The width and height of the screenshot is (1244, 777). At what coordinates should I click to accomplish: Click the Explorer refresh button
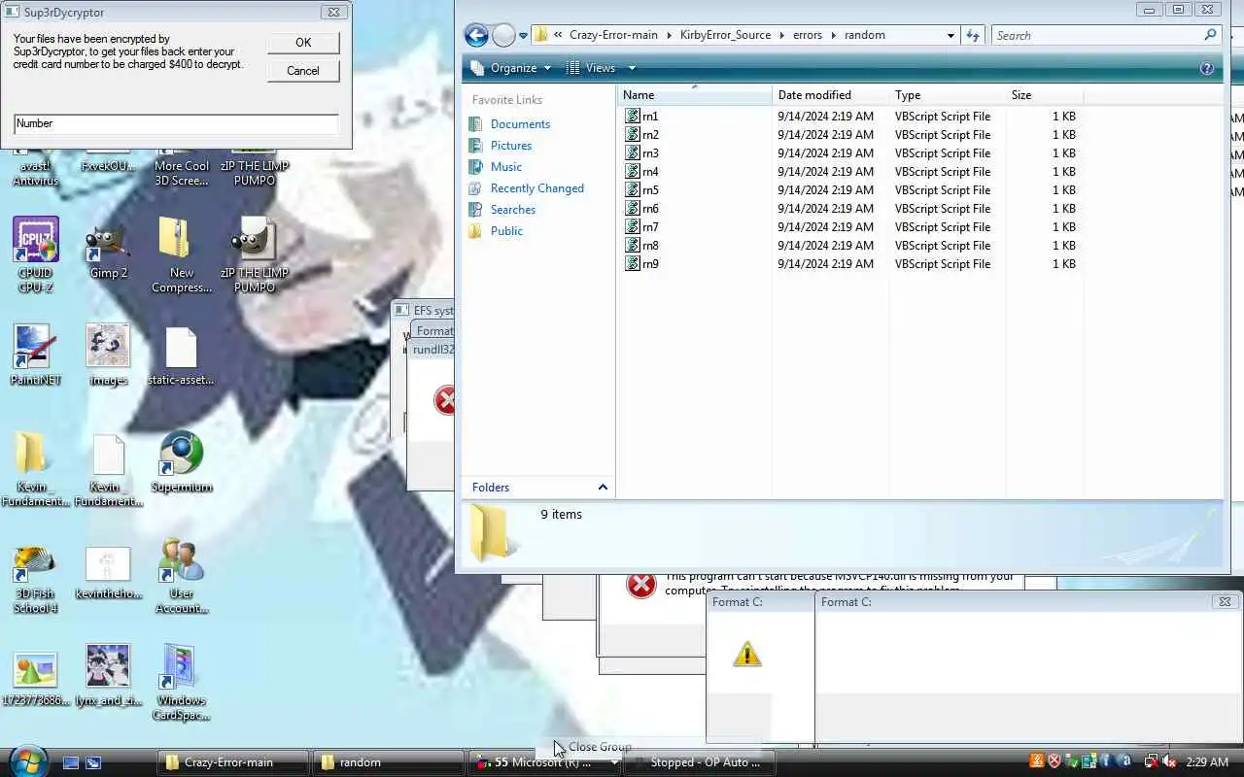click(973, 35)
